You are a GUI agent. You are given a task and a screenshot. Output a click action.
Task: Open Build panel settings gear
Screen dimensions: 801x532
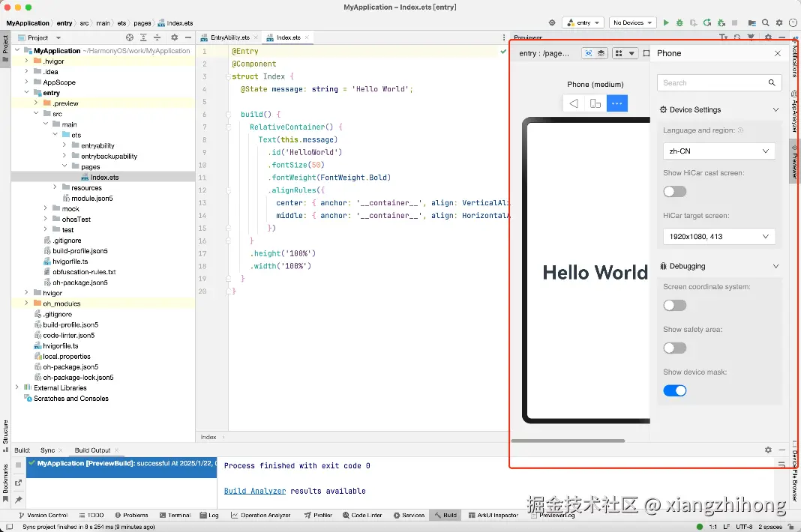pyautogui.click(x=768, y=450)
